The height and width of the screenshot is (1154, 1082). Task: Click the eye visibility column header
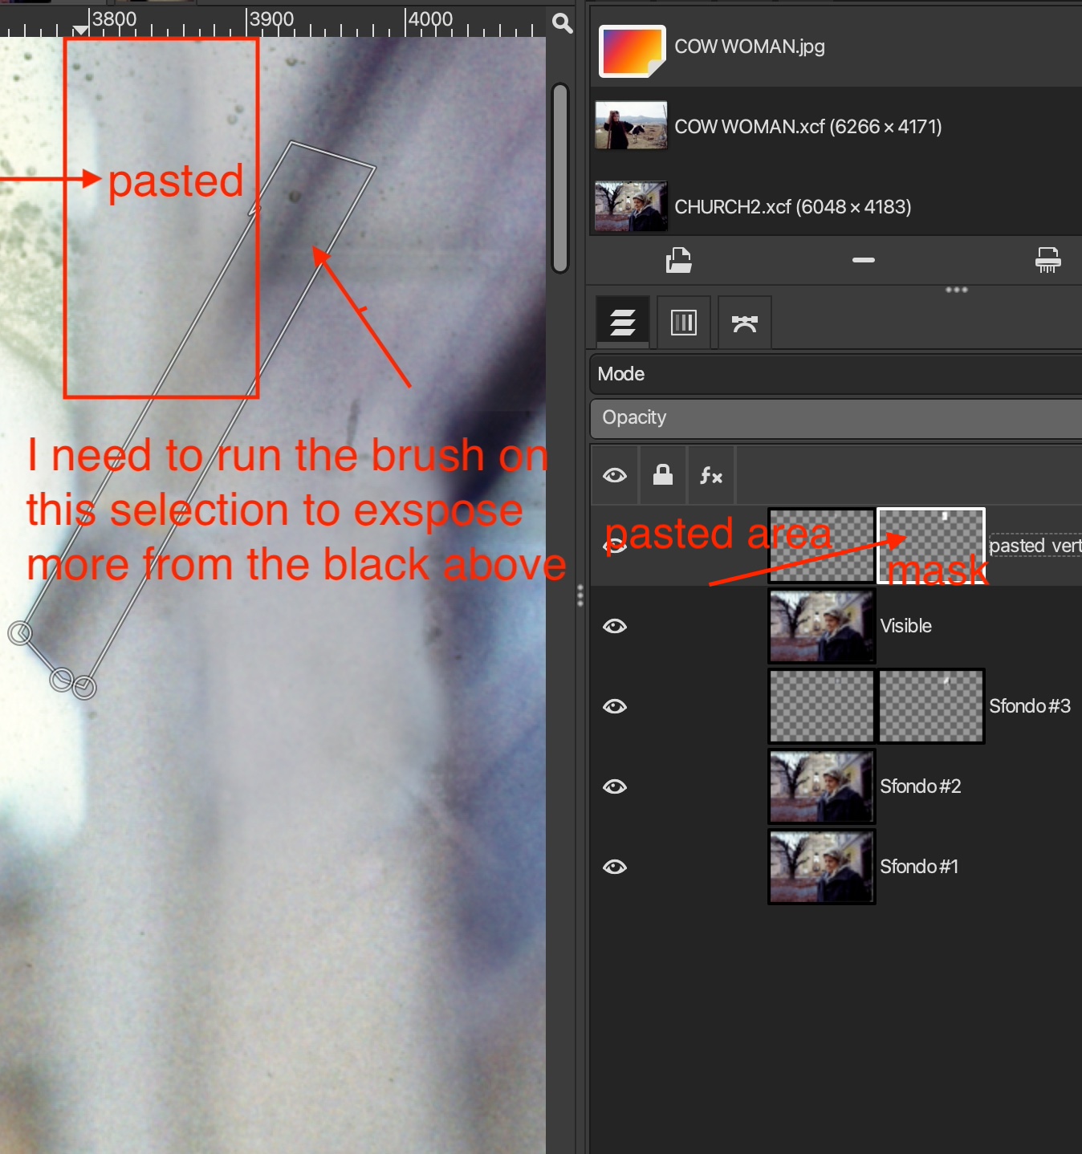[615, 476]
